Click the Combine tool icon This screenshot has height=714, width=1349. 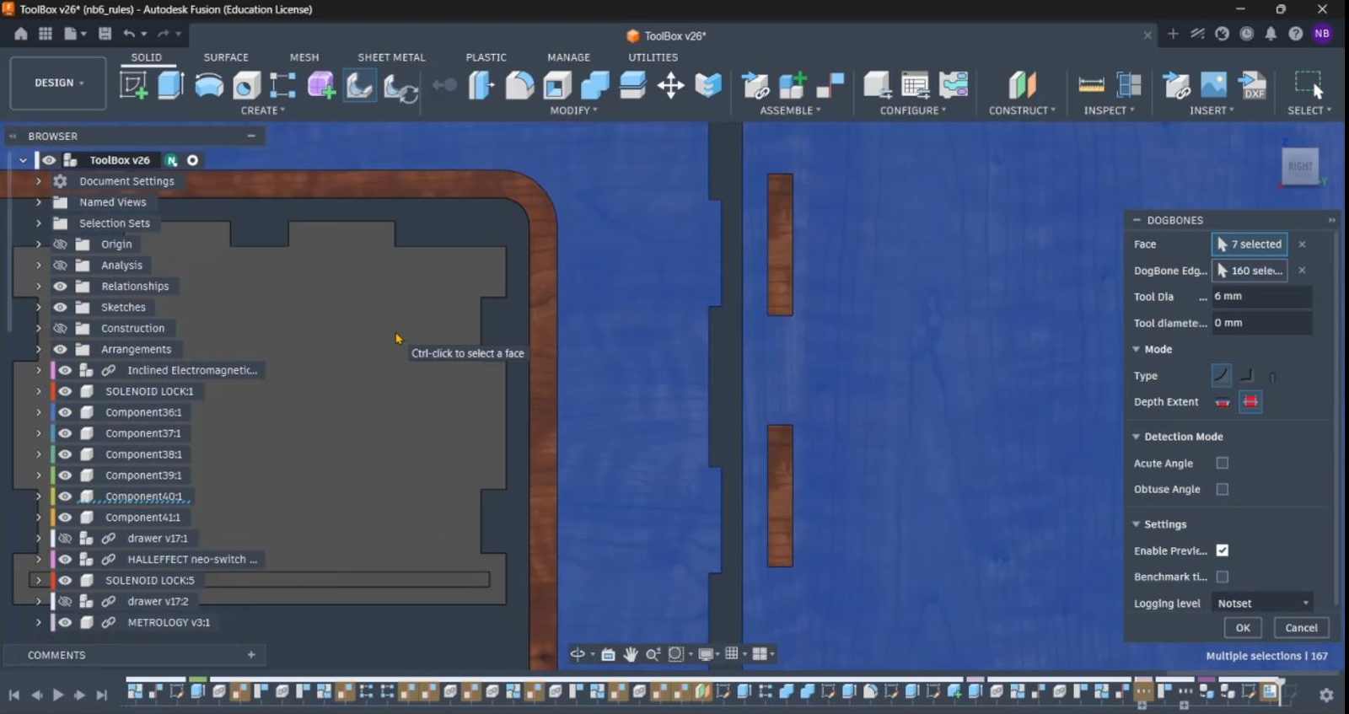[595, 85]
